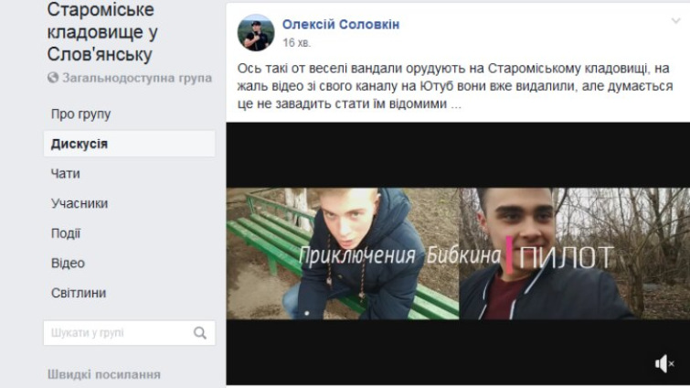Click the magnifier icon in the group search
The width and height of the screenshot is (690, 388).
pos(200,333)
